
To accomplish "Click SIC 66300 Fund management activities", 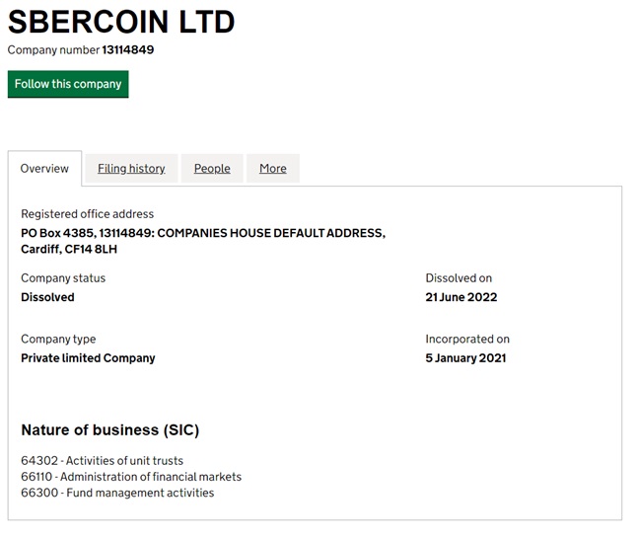I will tap(117, 493).
